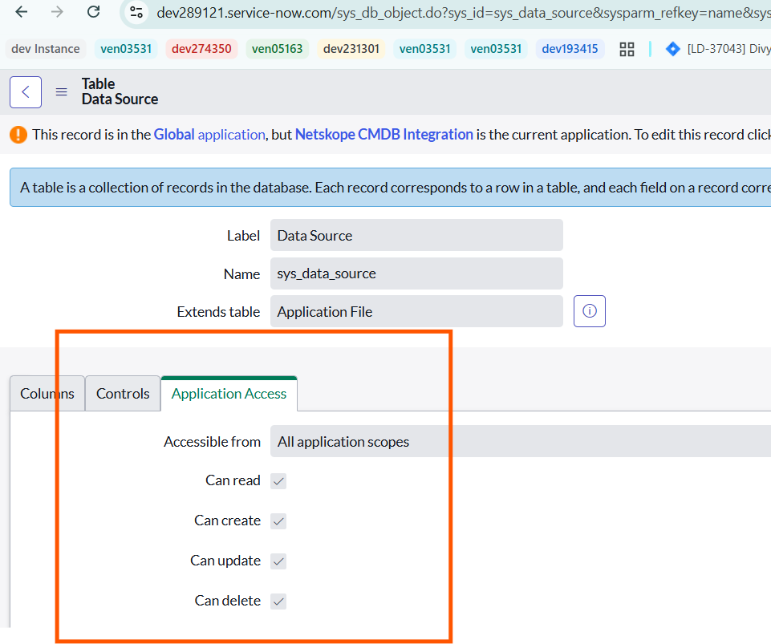
Task: Click the Label field 'Data Source'
Action: point(416,236)
